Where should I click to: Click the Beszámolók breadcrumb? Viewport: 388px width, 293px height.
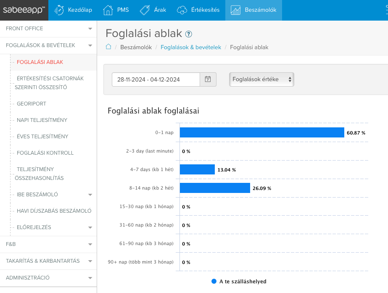136,47
